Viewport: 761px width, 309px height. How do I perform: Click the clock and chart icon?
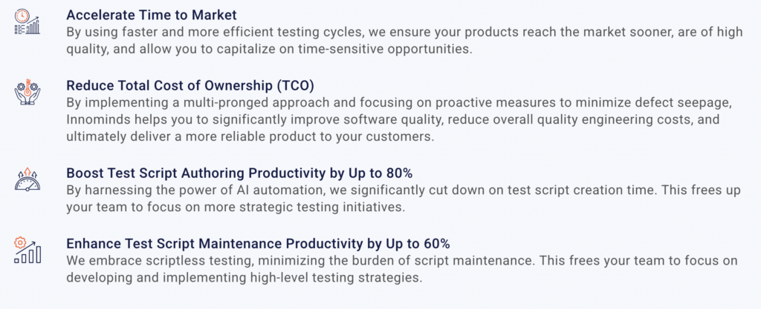click(x=28, y=22)
